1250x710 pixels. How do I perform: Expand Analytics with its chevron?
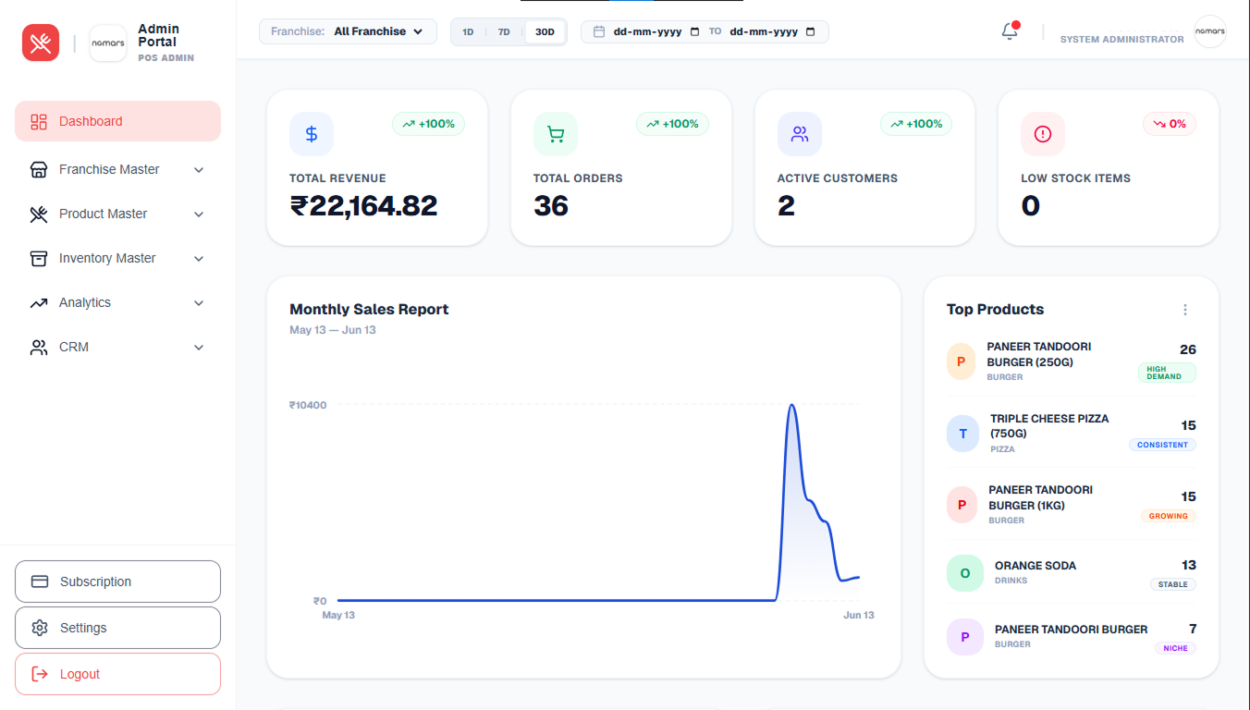tap(199, 303)
